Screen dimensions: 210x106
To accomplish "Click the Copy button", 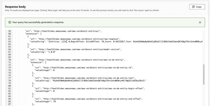I will coord(197,7).
